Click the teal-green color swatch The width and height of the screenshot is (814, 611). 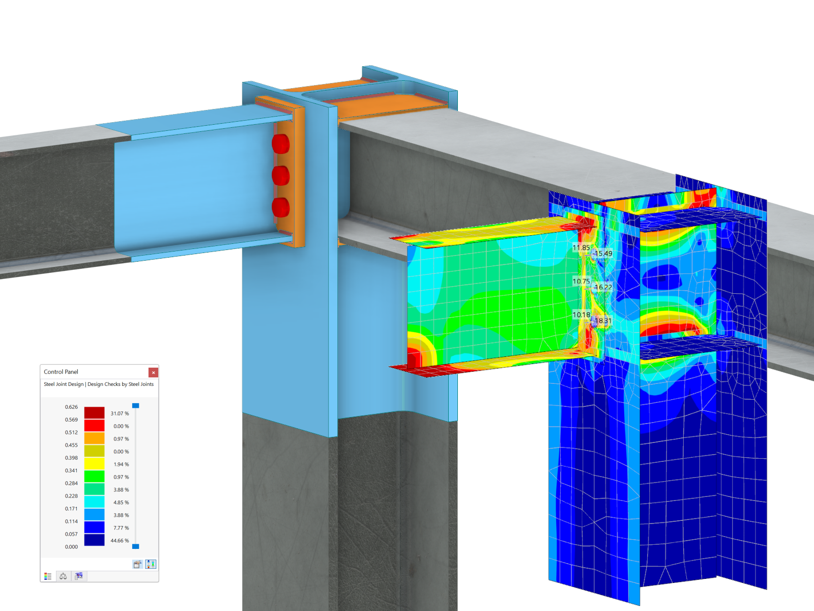click(x=94, y=489)
